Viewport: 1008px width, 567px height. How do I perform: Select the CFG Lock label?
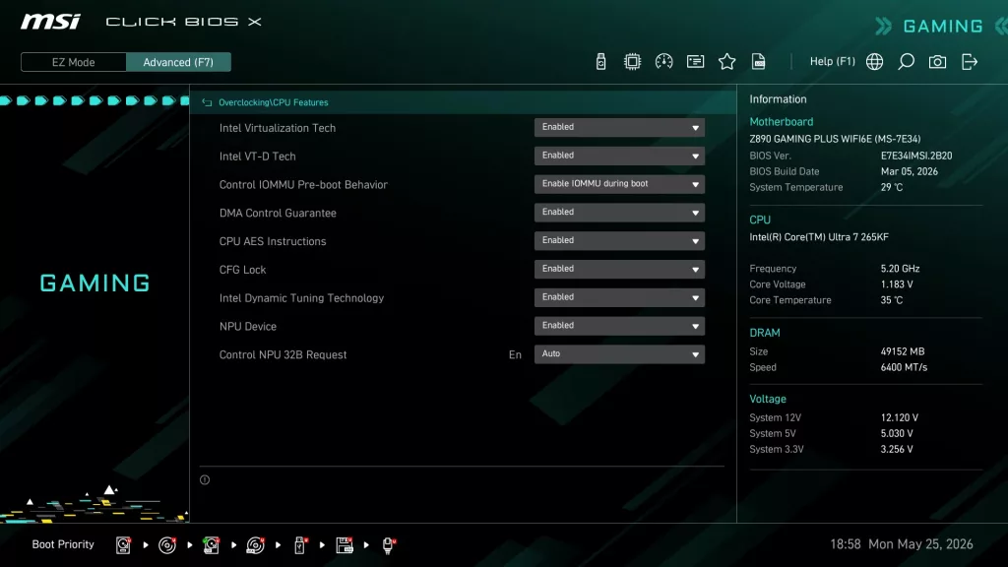pyautogui.click(x=242, y=270)
